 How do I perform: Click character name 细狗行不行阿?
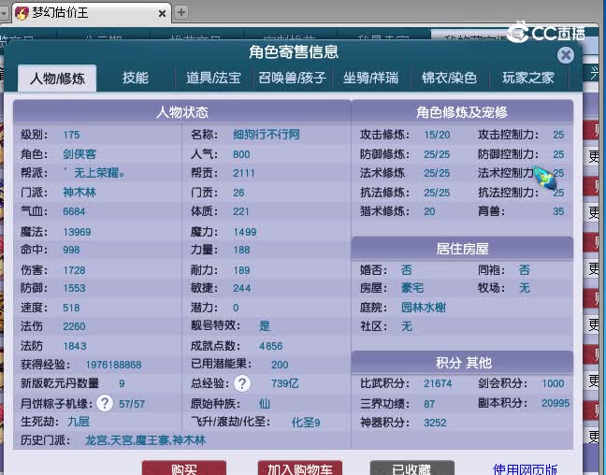click(x=267, y=135)
